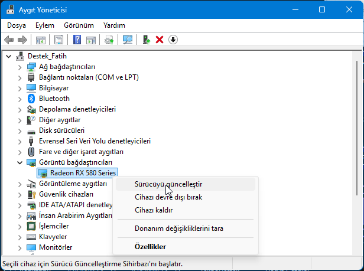Image resolution: width=364 pixels, height=271 pixels.
Task: Click the back arrow toolbar icon
Action: click(9, 40)
